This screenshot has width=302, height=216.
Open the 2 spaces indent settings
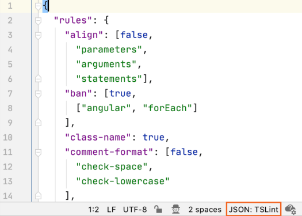[x=205, y=210]
